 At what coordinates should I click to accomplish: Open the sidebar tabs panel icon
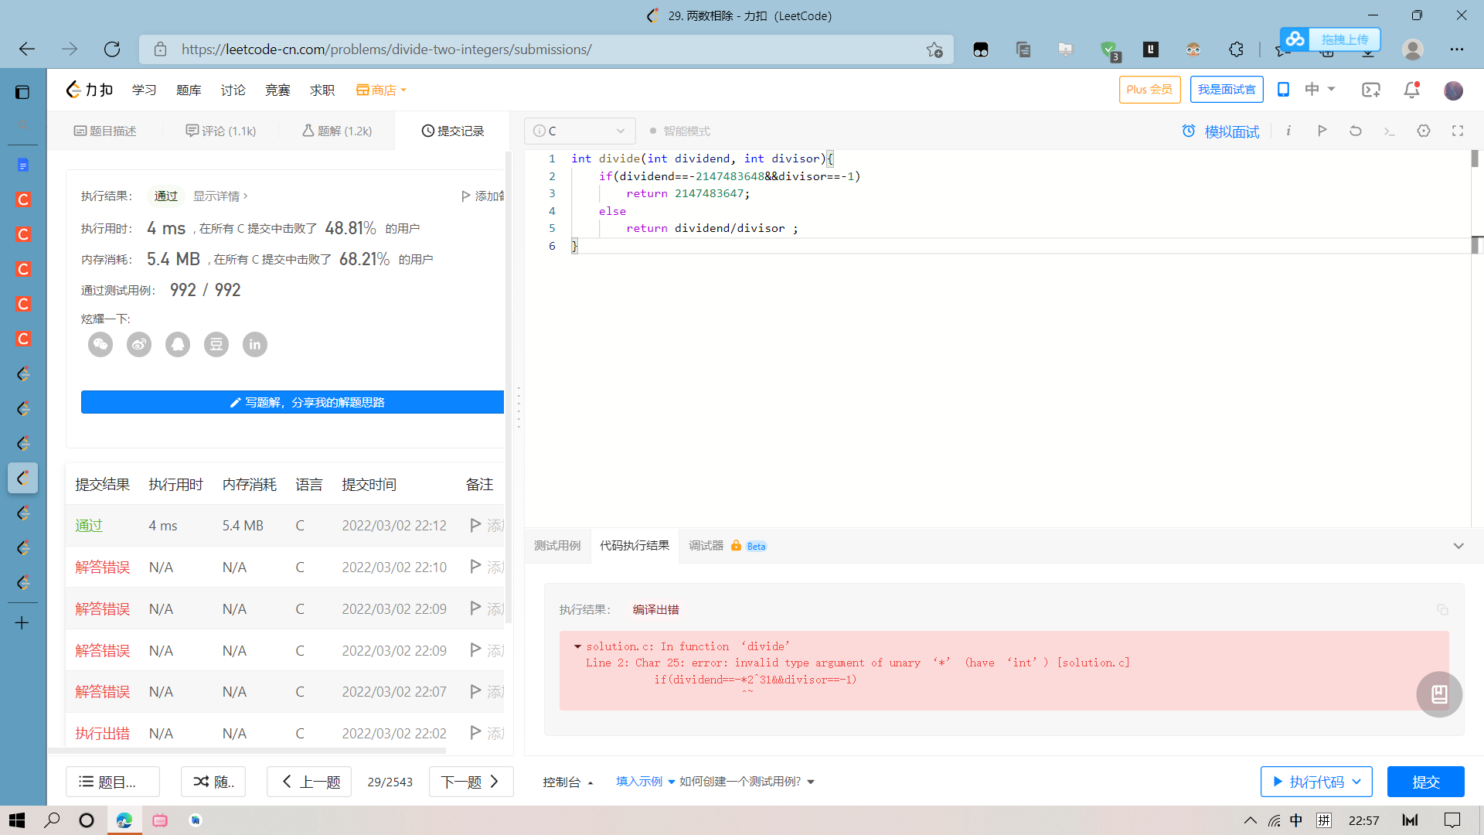22,92
